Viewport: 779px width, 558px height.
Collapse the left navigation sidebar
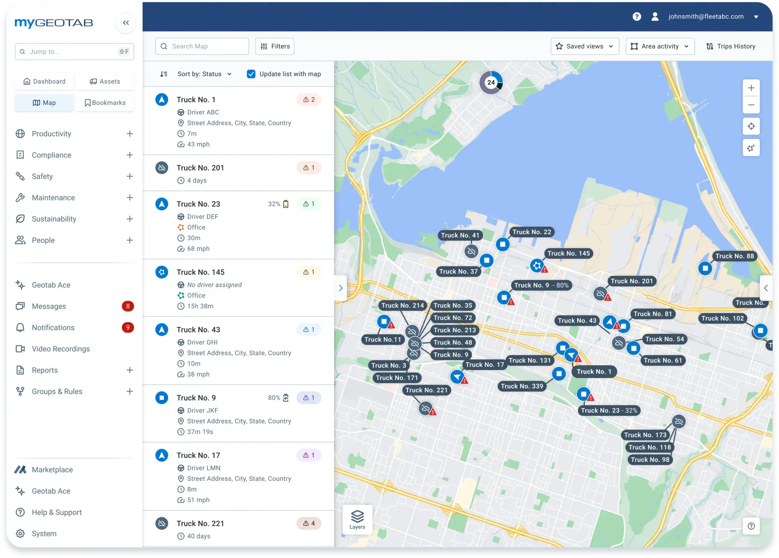[x=125, y=23]
